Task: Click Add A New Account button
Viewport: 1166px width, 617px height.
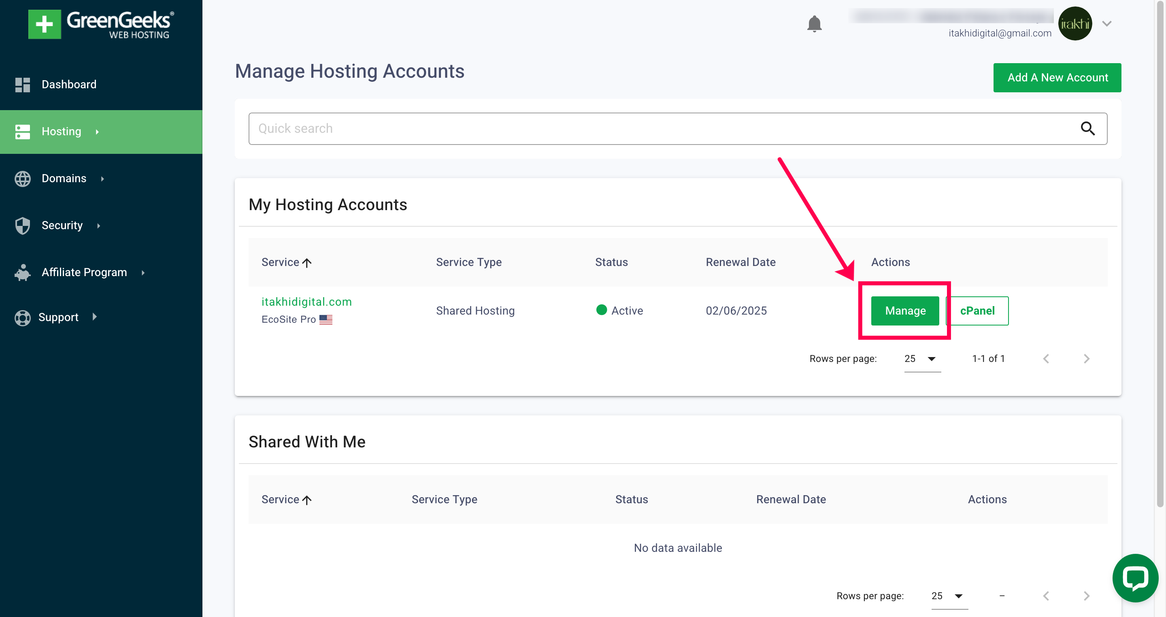Action: 1057,77
